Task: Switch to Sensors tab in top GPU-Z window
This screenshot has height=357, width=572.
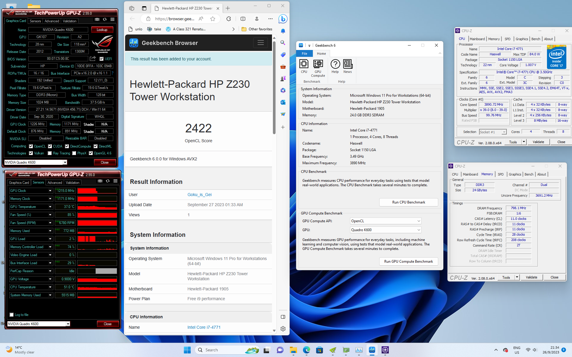Action: 35,21
